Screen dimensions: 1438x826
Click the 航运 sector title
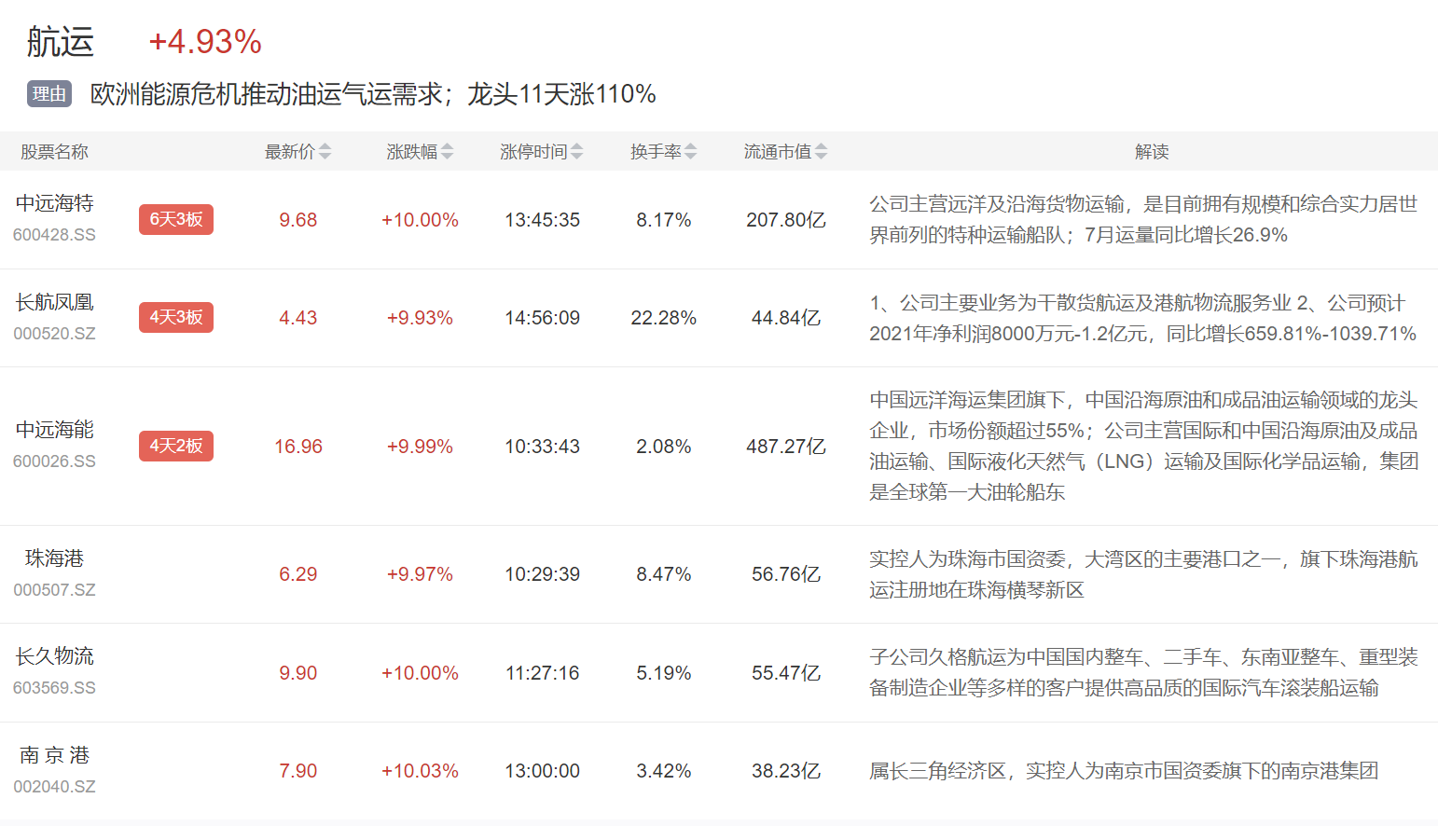(61, 42)
